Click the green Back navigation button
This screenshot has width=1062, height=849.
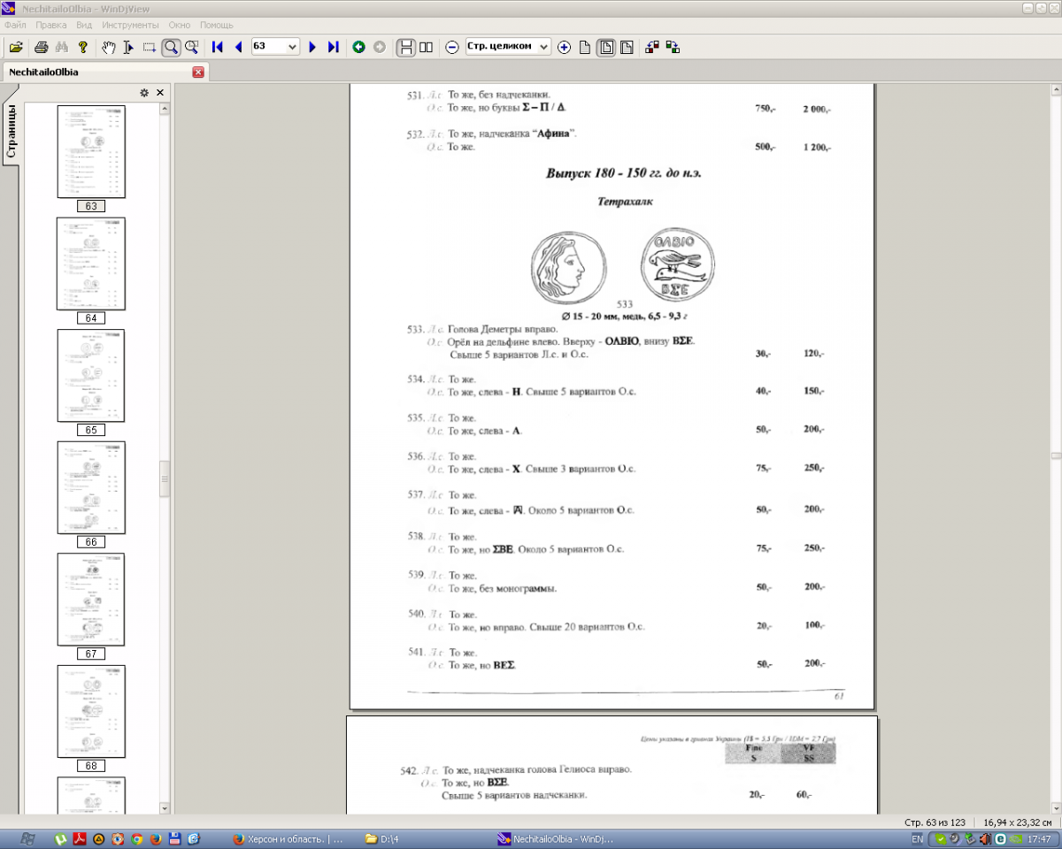pyautogui.click(x=358, y=47)
